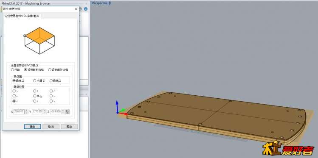Screen dimensions: 318x158
Task: Click the green Y axis arrow in viewport
Action: point(121,111)
